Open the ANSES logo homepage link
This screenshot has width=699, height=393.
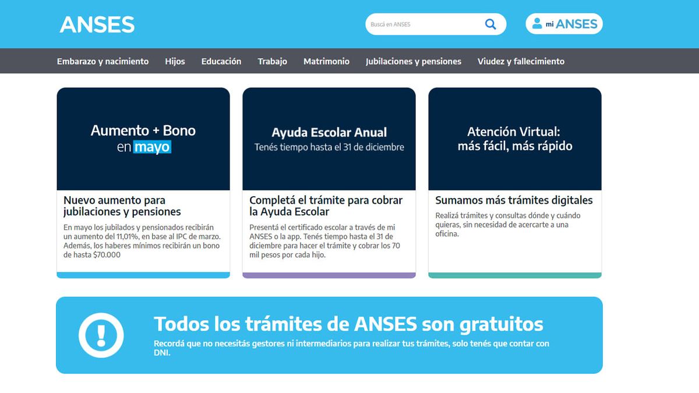pos(97,24)
